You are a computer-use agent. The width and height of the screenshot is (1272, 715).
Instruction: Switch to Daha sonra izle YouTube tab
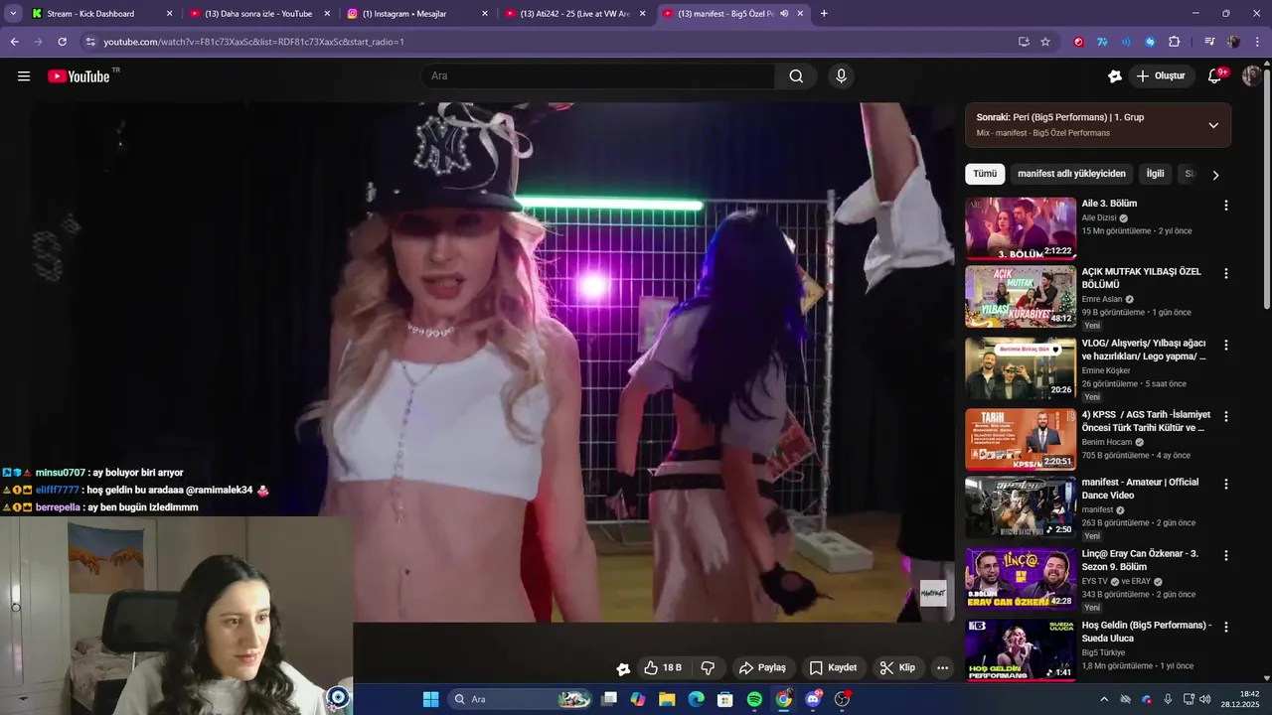point(258,14)
